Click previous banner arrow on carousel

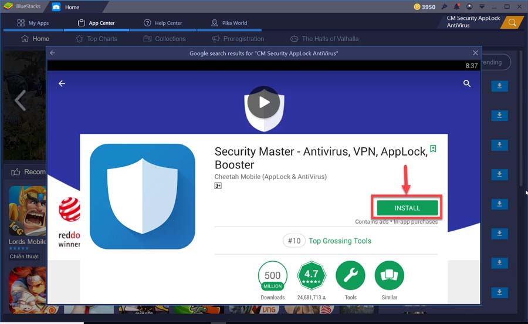20,100
